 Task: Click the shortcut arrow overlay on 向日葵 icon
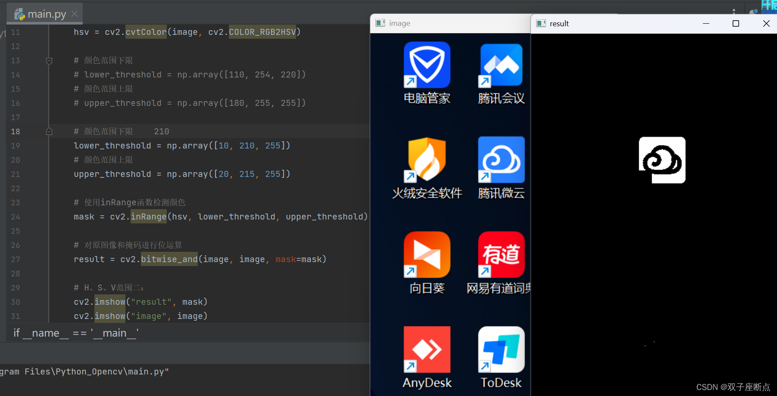(x=410, y=271)
